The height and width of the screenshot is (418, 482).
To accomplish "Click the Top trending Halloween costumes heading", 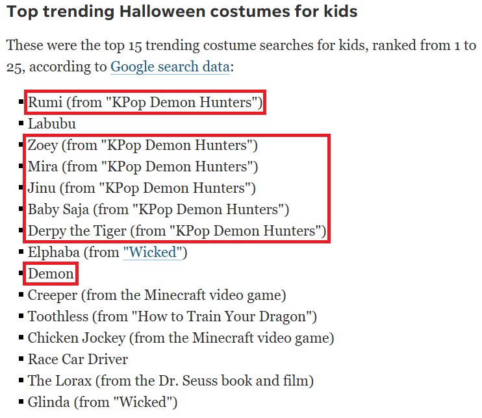I will (x=182, y=12).
